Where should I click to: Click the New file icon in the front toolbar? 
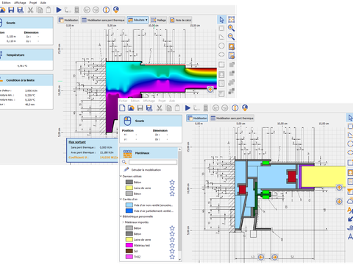[122, 107]
